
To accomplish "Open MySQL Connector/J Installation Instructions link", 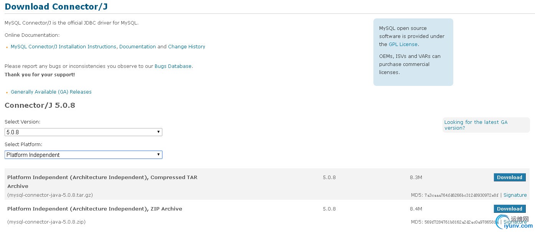I will pyautogui.click(x=63, y=46).
